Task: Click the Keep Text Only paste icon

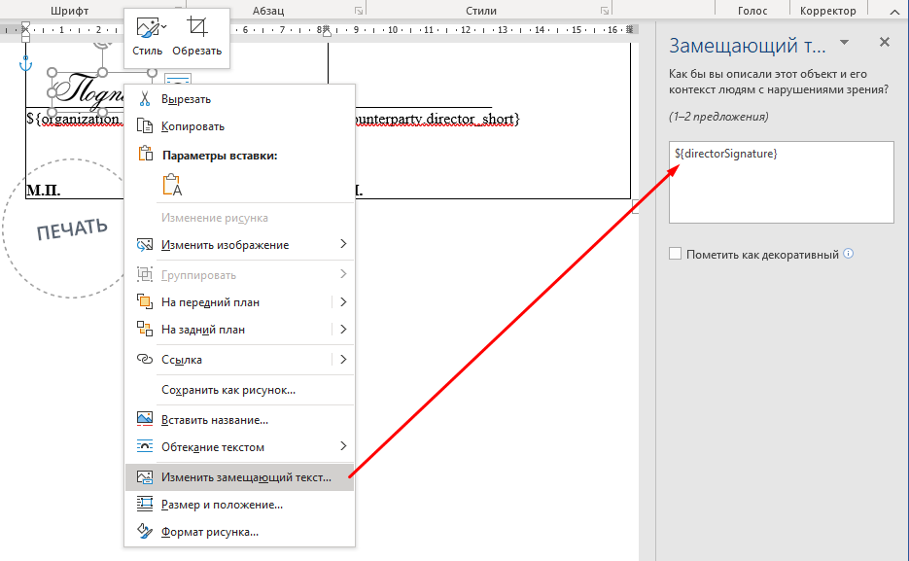Action: 172,186
